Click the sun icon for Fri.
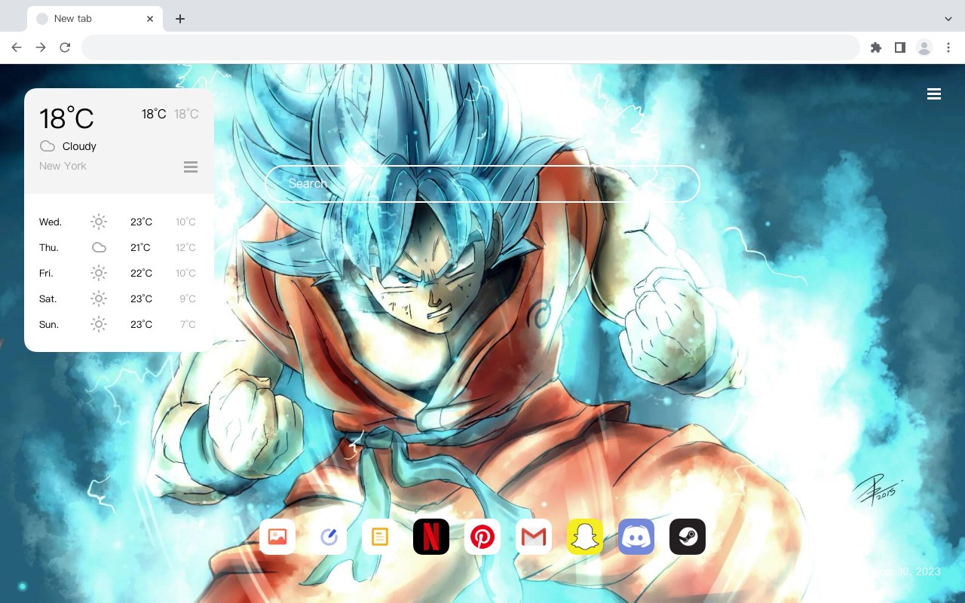Image resolution: width=965 pixels, height=603 pixels. pyautogui.click(x=99, y=273)
